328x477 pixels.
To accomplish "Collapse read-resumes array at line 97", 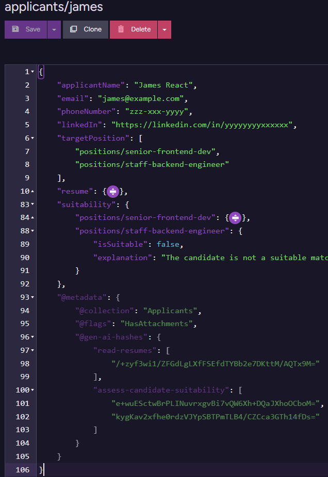I will (x=32, y=350).
